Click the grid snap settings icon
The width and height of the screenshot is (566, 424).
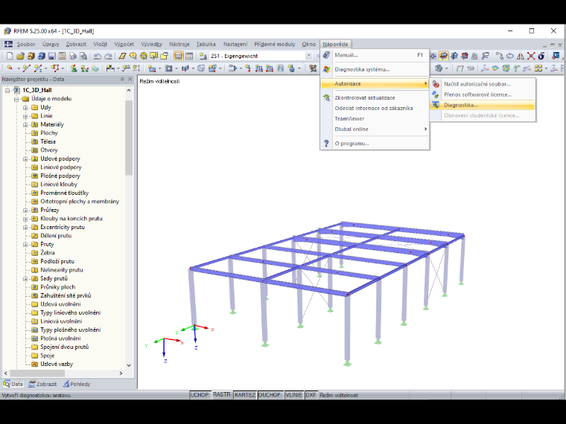click(433, 56)
